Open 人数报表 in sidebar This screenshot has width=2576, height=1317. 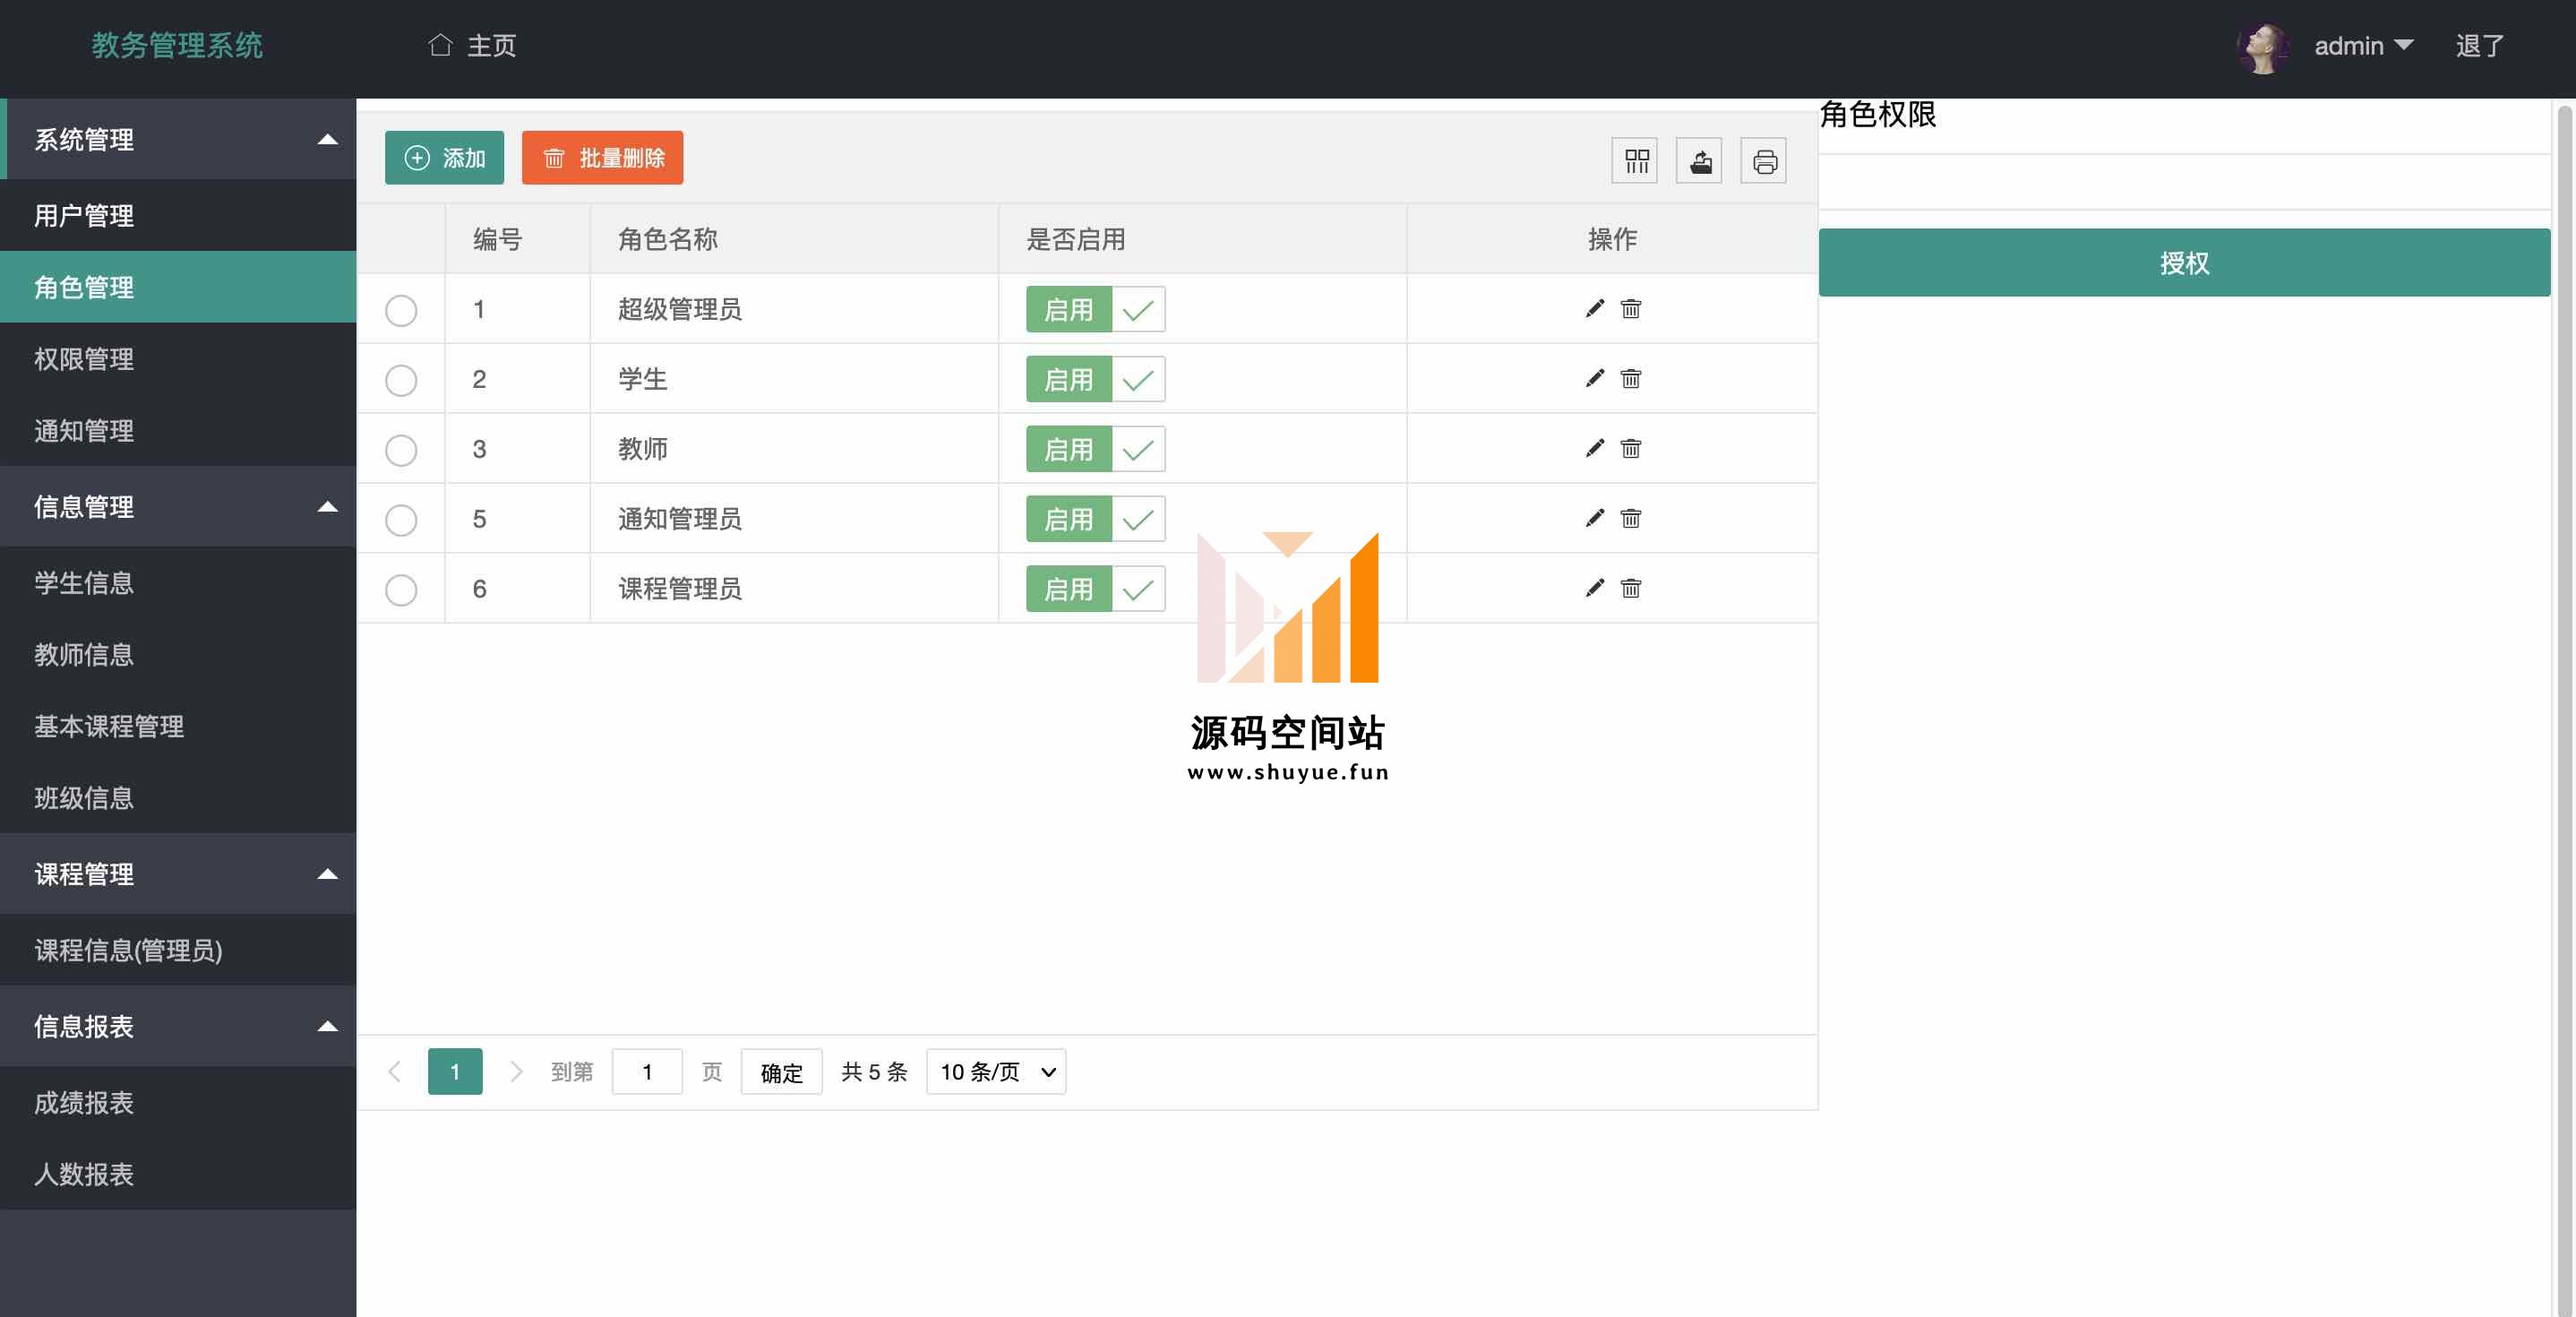[178, 1174]
